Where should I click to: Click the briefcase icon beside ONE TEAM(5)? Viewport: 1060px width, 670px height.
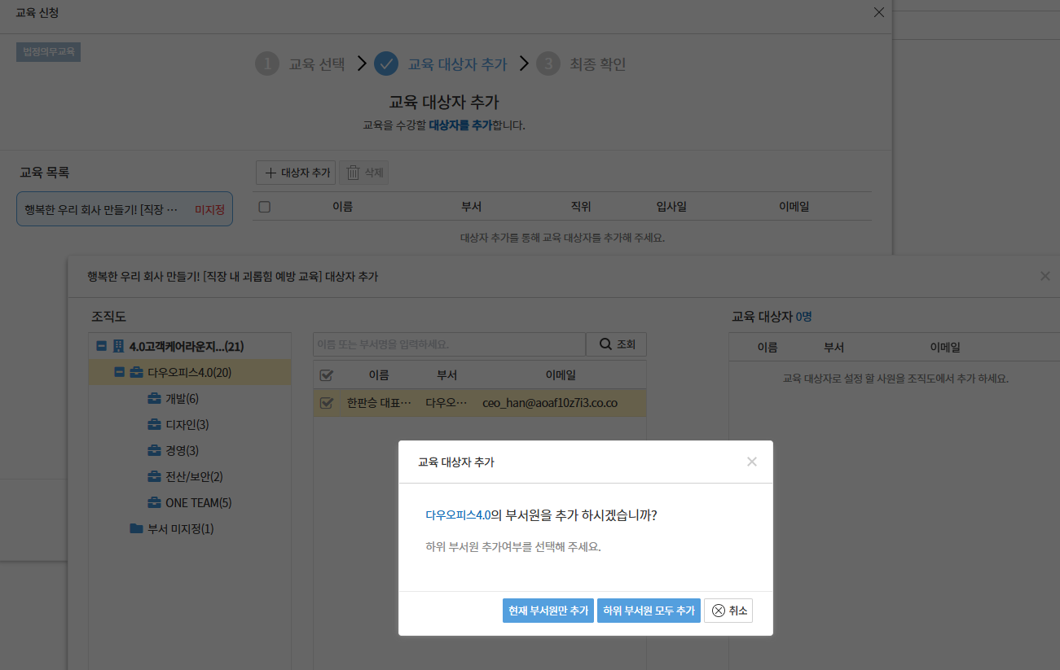point(154,503)
